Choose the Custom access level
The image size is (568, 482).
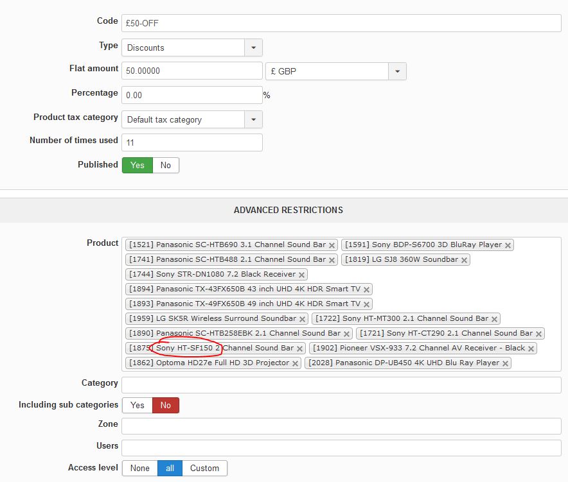[x=204, y=468]
